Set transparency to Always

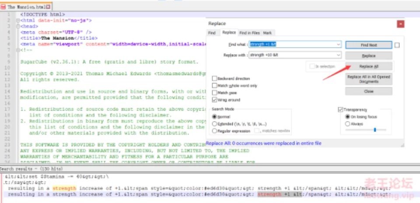(x=348, y=124)
